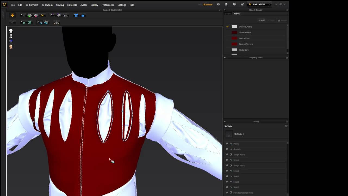Undock the Object Browser panel
Viewport: 348px width, 196px height.
click(x=287, y=10)
